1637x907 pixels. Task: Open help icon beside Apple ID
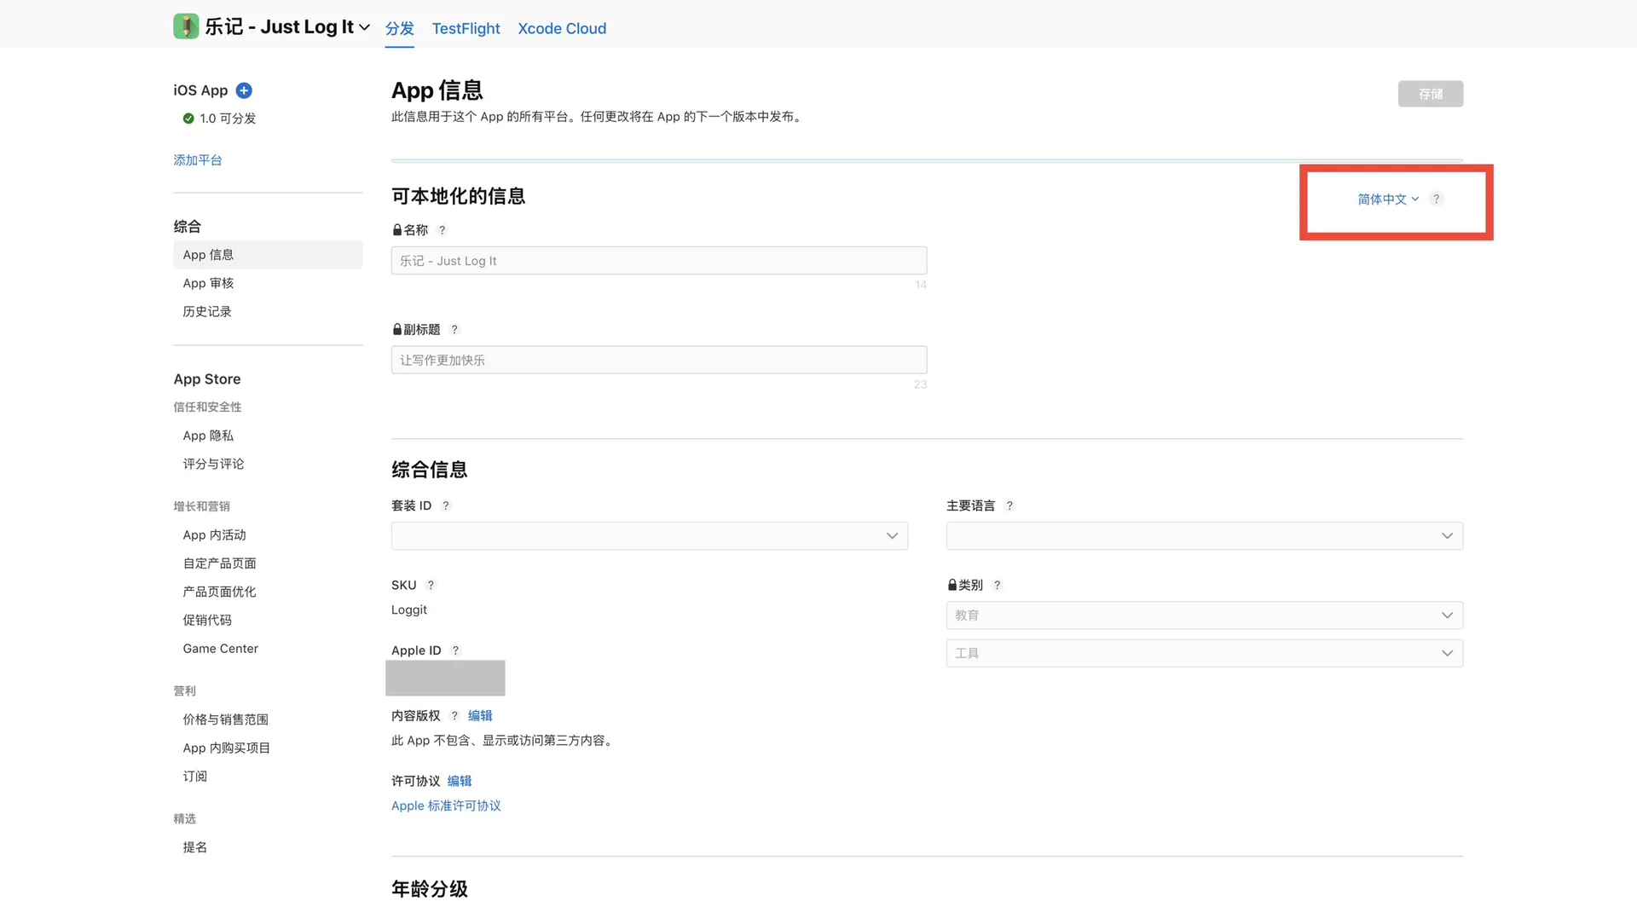pos(456,650)
